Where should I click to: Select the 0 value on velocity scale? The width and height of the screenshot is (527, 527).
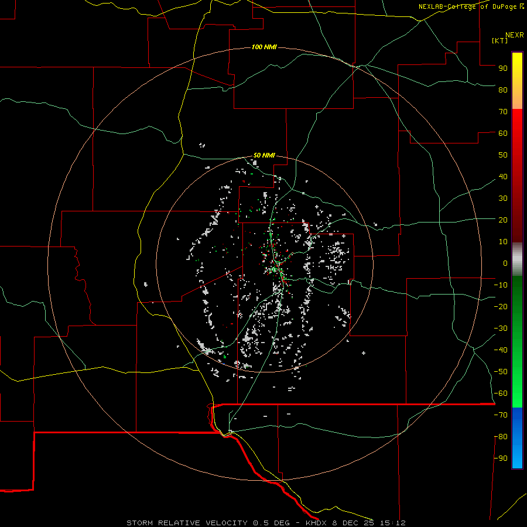(x=505, y=263)
